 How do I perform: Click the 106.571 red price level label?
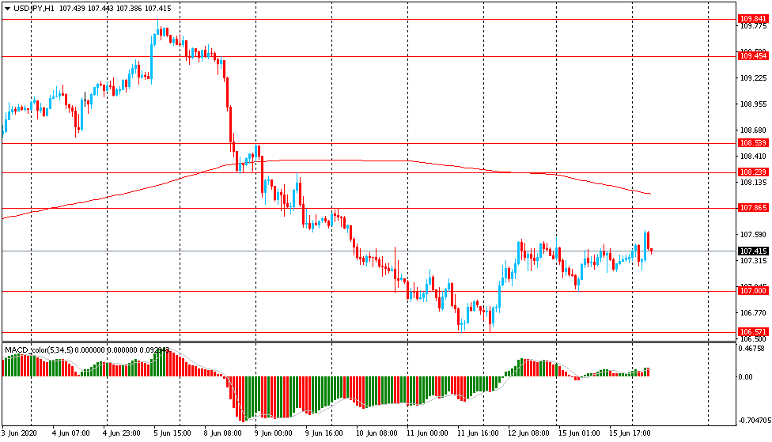(753, 332)
